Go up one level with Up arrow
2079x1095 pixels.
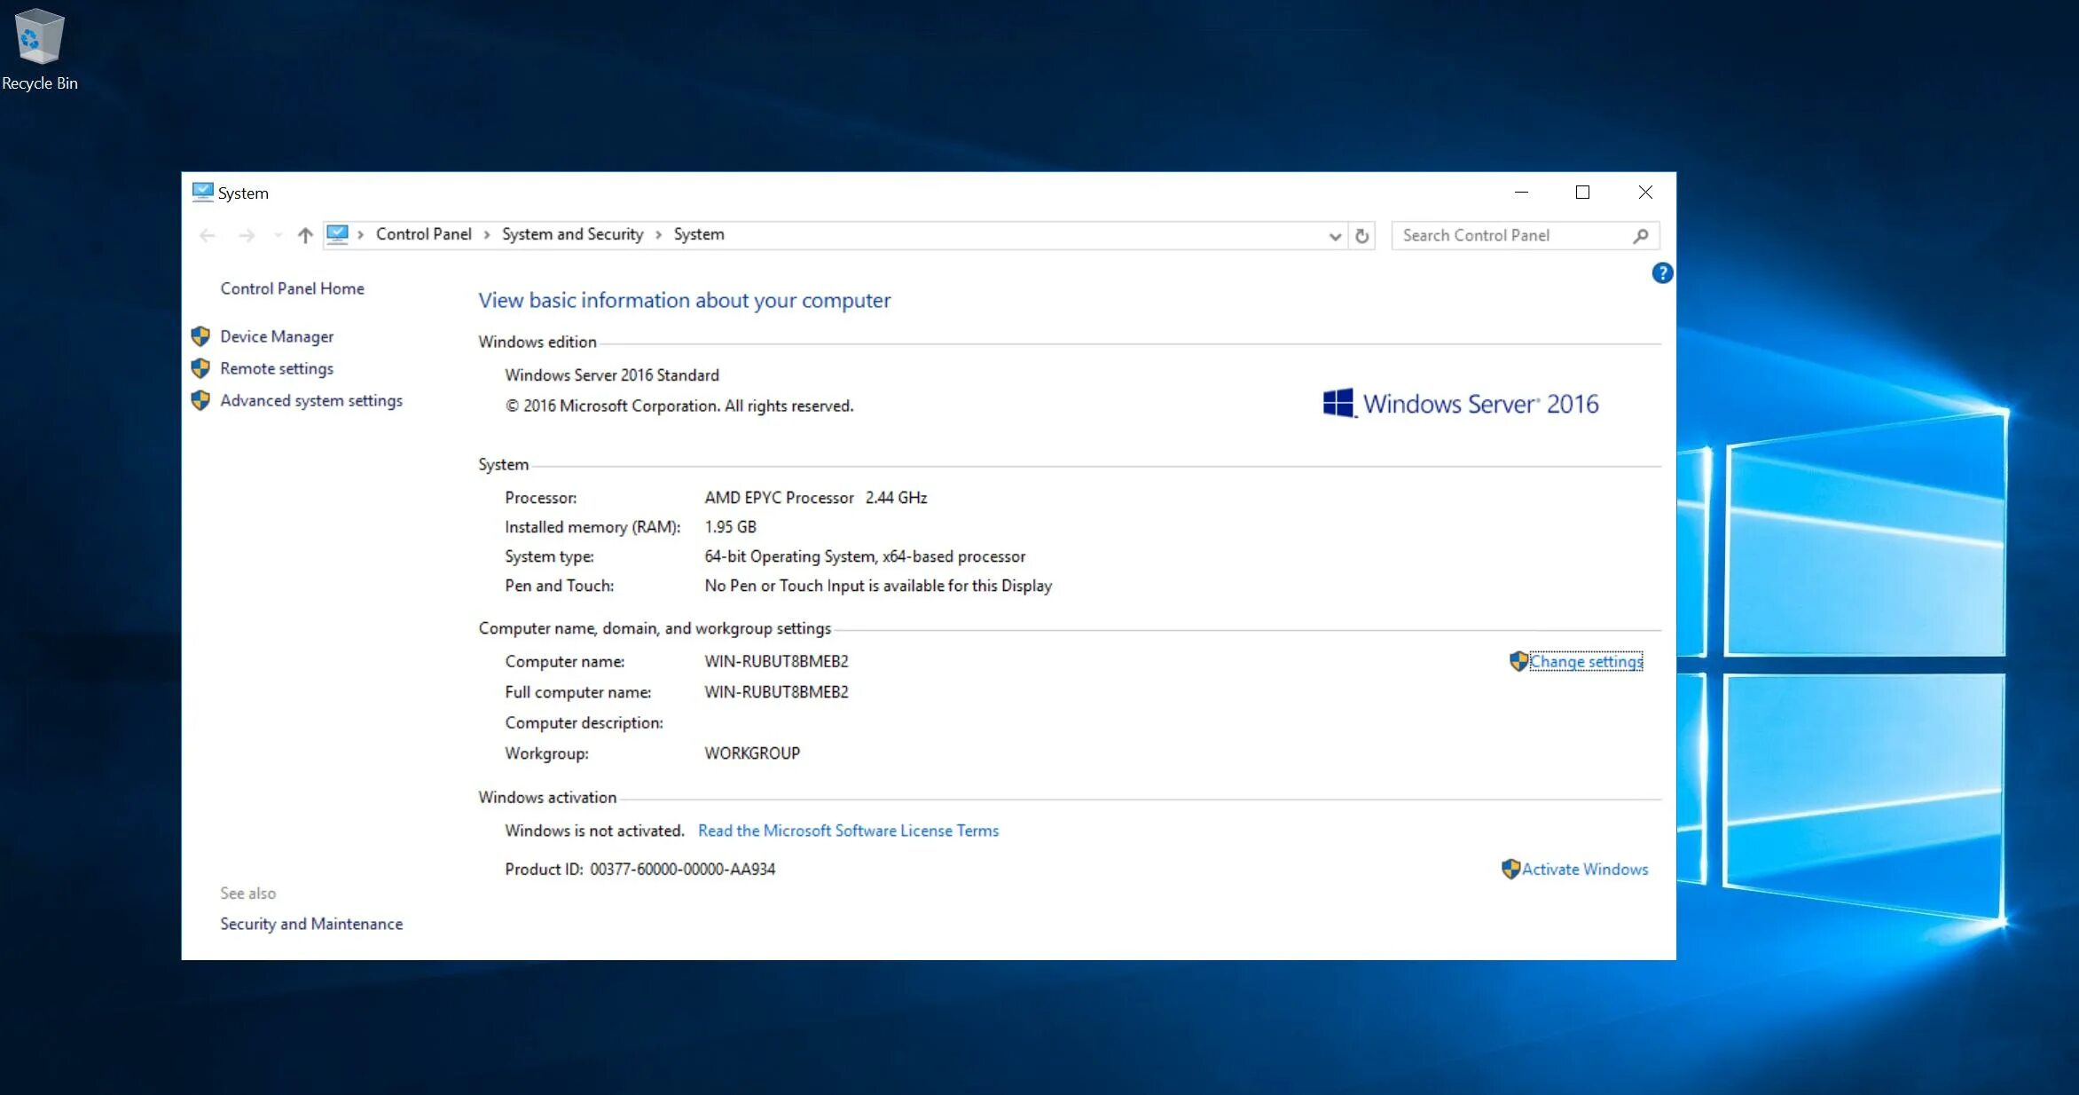coord(305,235)
